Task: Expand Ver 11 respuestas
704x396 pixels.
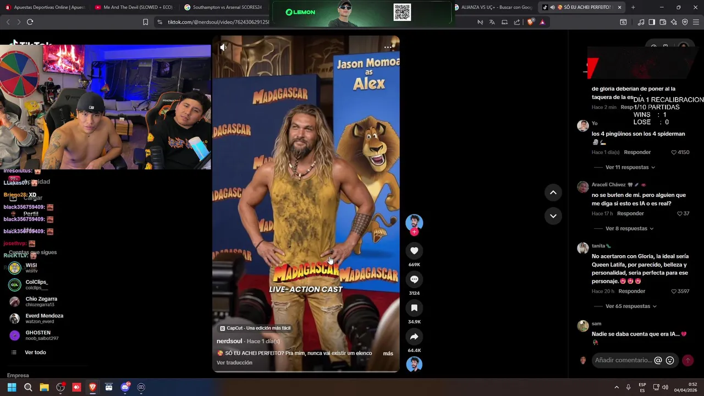Action: pos(630,167)
